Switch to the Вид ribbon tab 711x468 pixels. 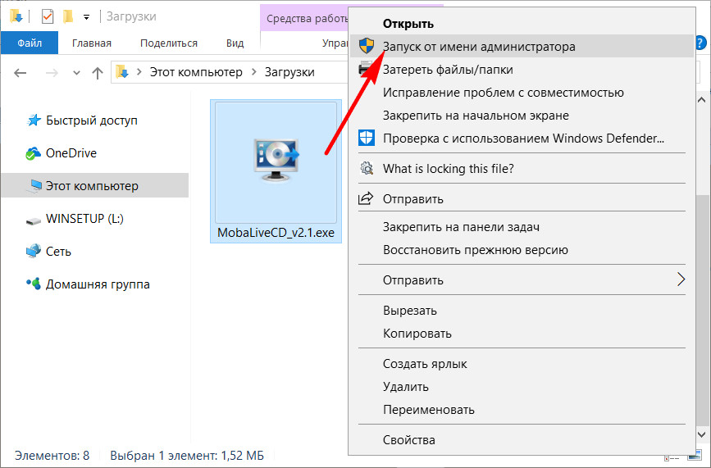(235, 43)
